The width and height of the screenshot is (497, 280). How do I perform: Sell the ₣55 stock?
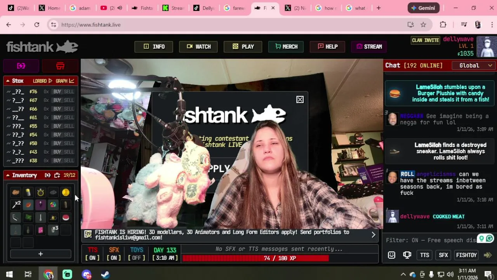(69, 126)
